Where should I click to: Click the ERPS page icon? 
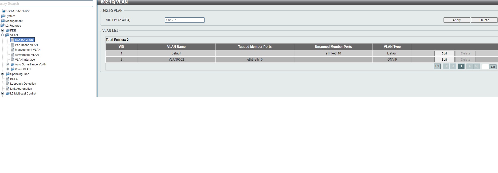7,79
